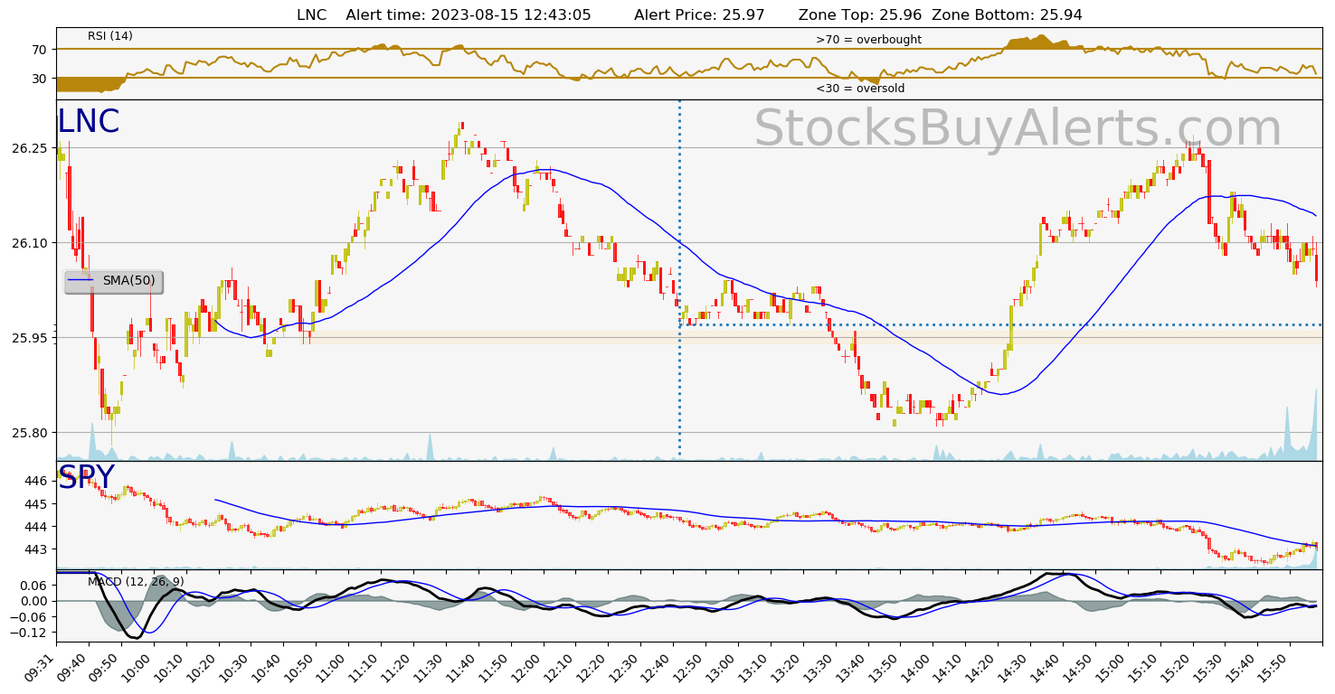Click the 25.80 price axis label
The width and height of the screenshot is (1335, 694).
[x=30, y=433]
